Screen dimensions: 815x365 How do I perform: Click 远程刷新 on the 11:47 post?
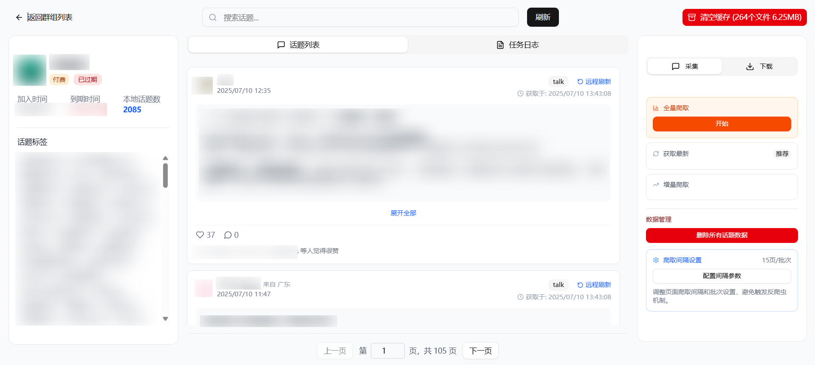pos(594,285)
